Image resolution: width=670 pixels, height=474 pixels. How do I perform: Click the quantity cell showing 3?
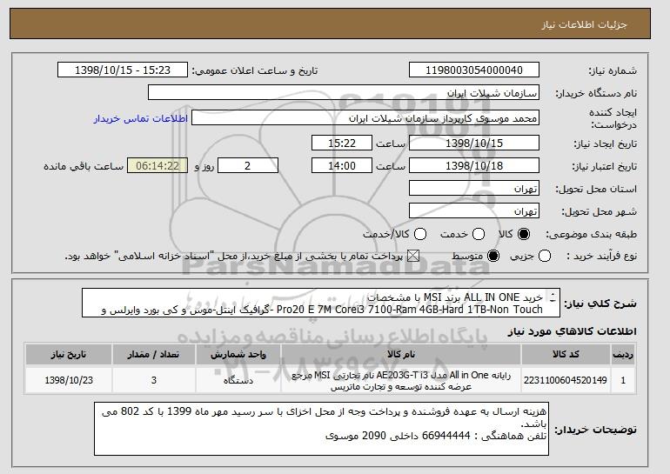point(154,380)
